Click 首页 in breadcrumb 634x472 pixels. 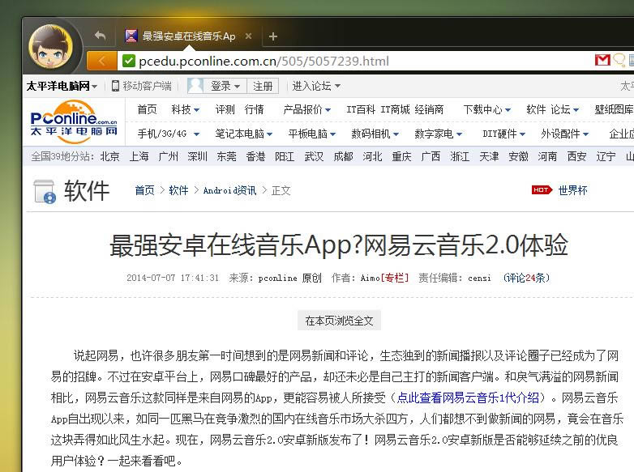click(144, 190)
